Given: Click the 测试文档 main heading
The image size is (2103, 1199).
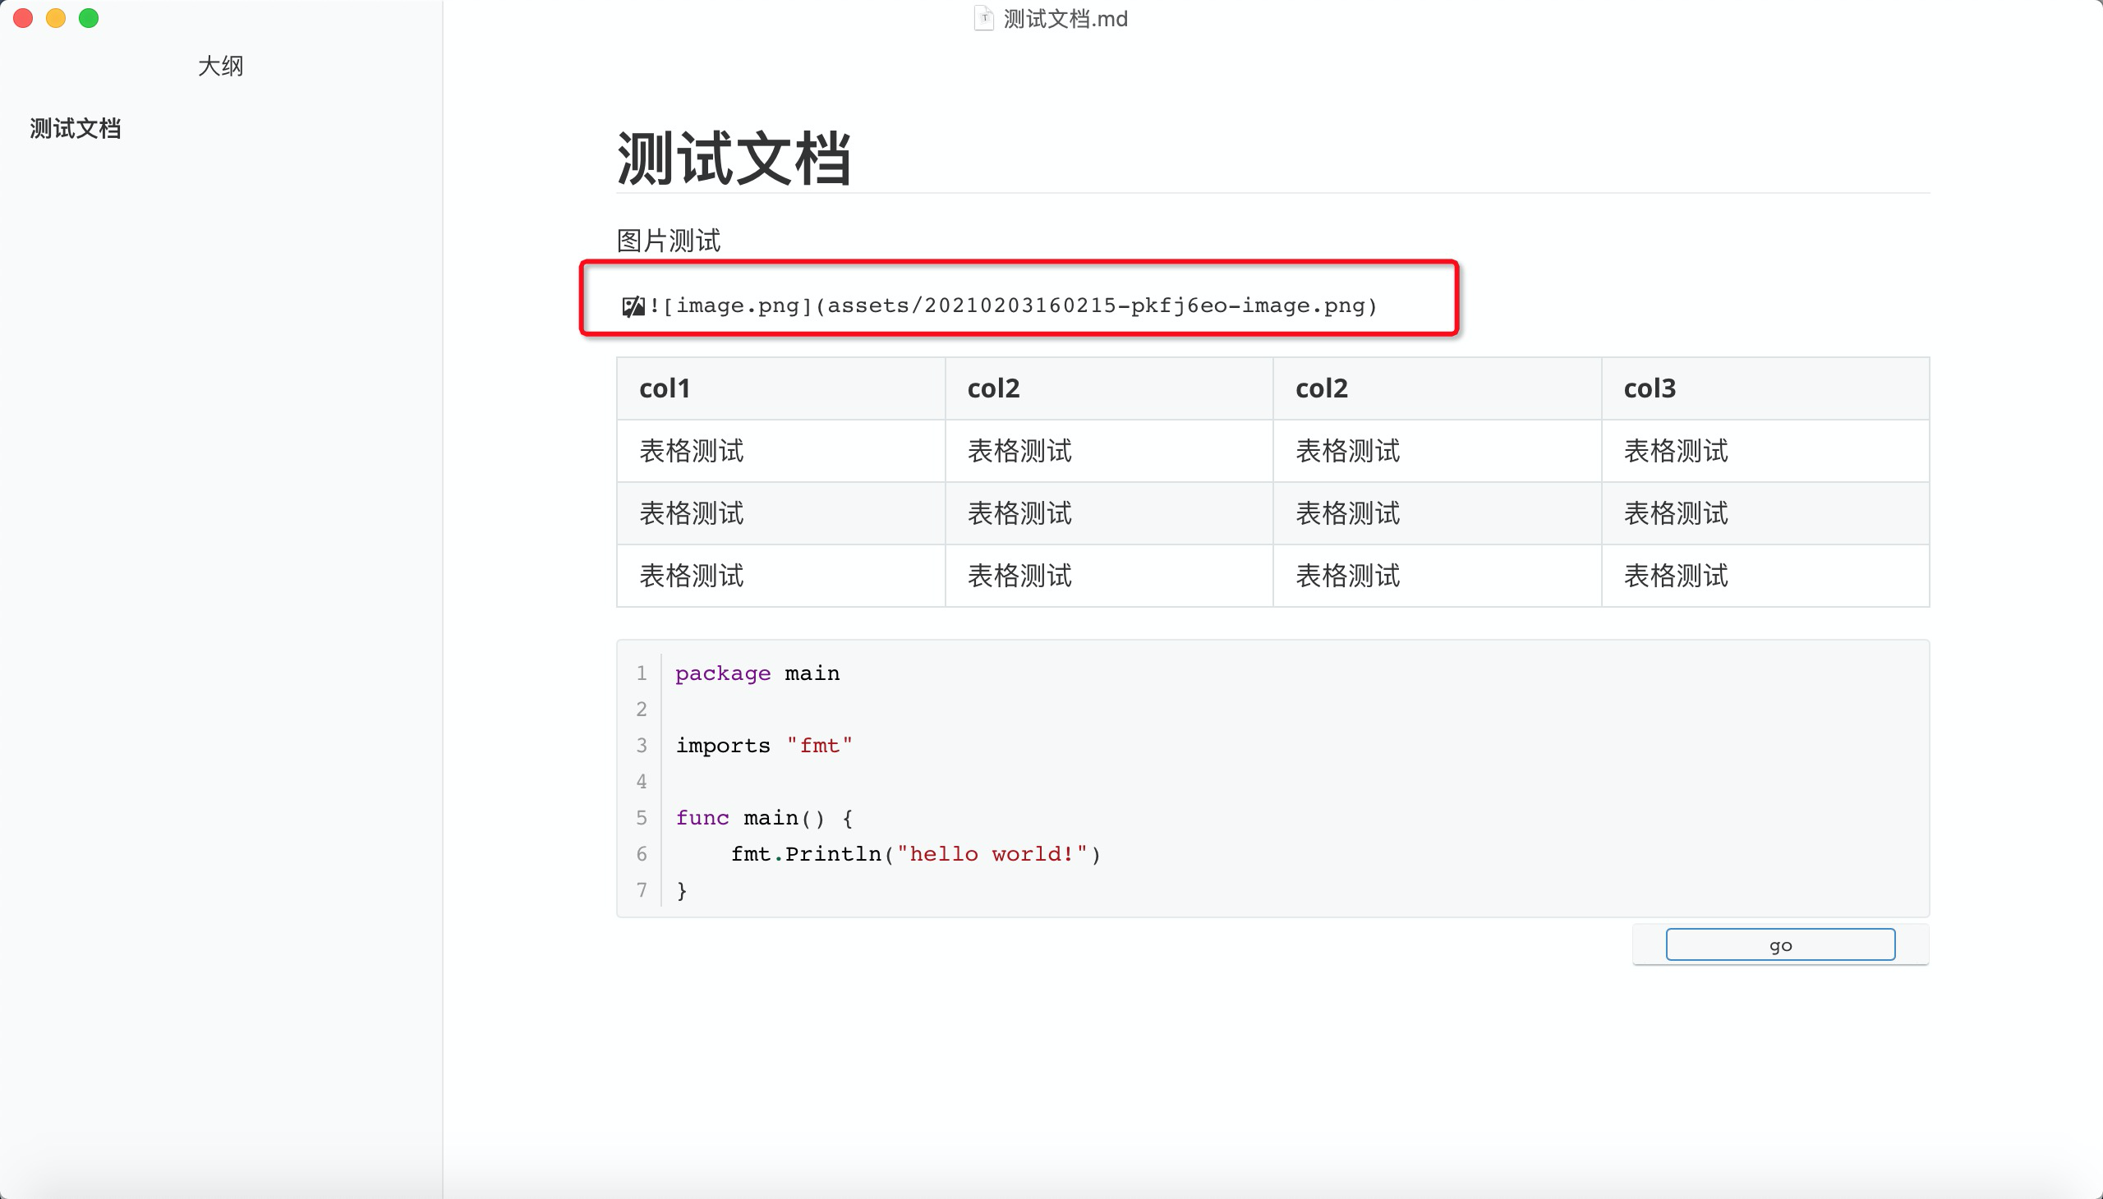Looking at the screenshot, I should coord(734,158).
